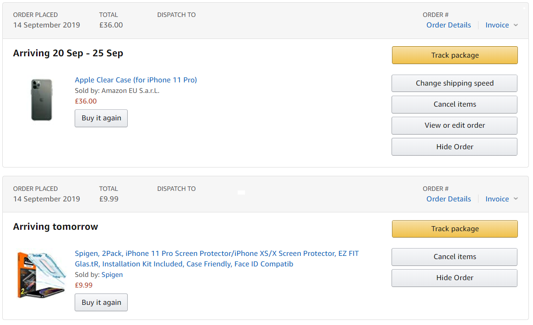Image resolution: width=533 pixels, height=325 pixels.
Task: Buy the Apple Clear Case again
Action: [101, 118]
